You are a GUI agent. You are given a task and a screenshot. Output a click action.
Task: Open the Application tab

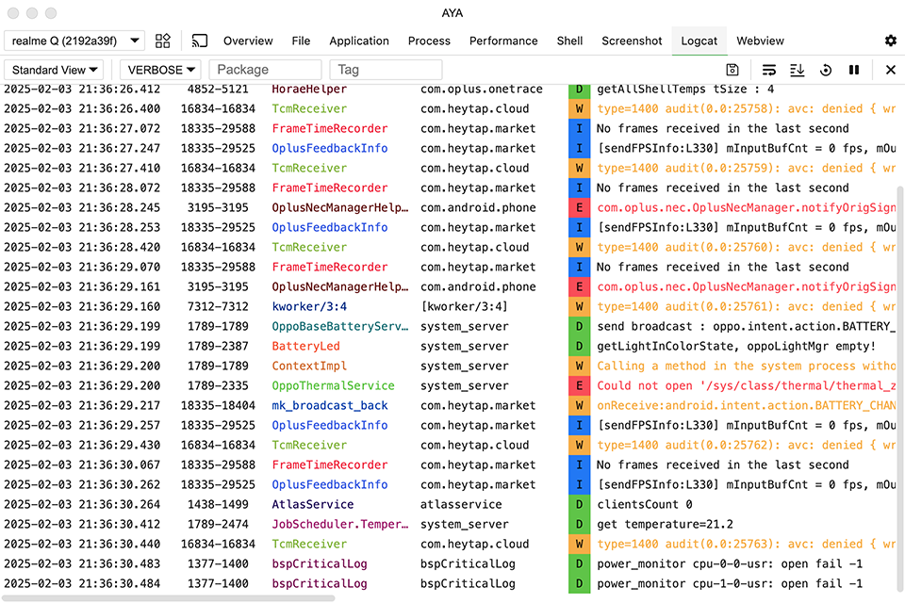click(x=359, y=41)
